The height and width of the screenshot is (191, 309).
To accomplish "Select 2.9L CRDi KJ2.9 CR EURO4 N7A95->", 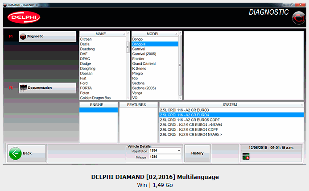I will [231, 135].
